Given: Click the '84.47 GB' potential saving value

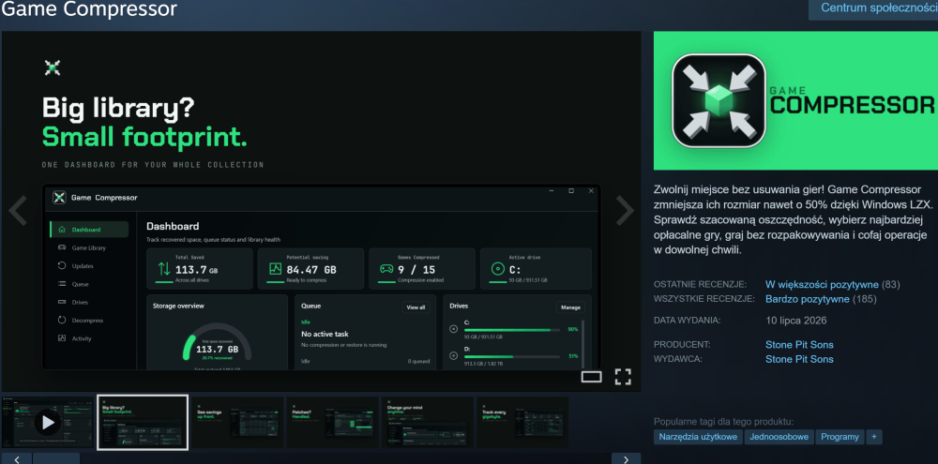Looking at the screenshot, I should 311,270.
